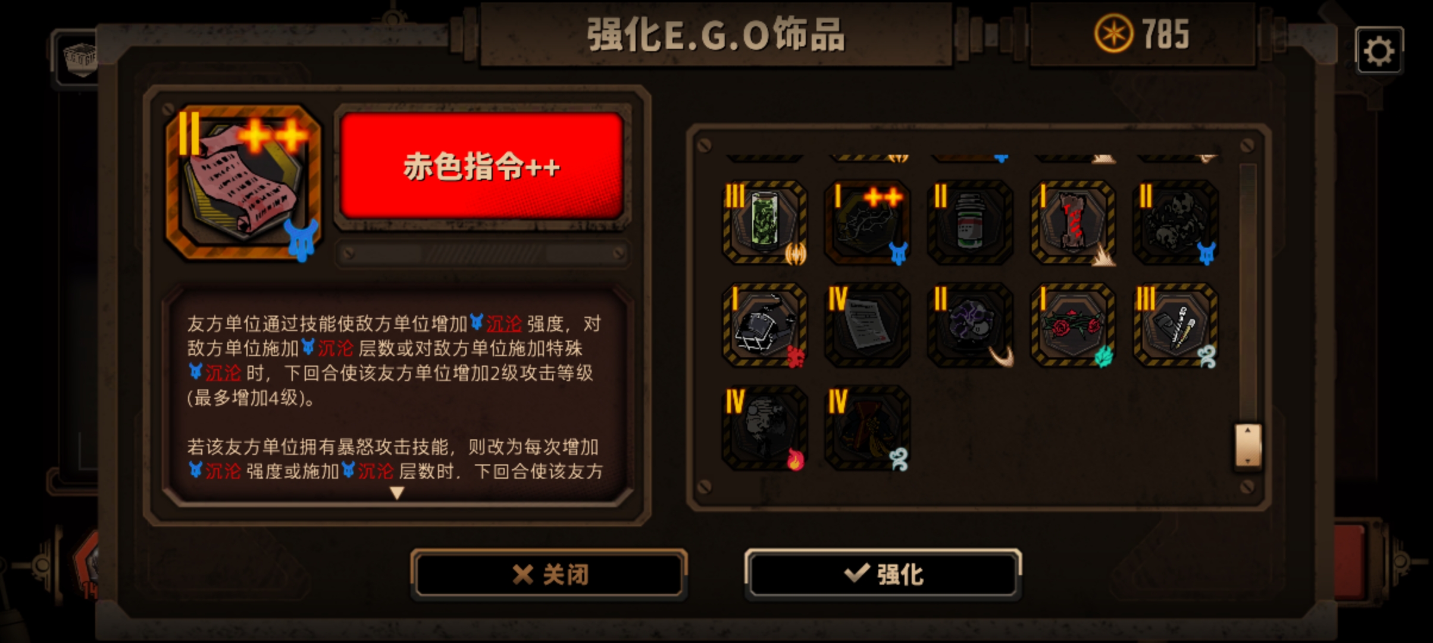Click the 785 cost currency counter
Viewport: 1433px width, 643px height.
(x=1143, y=34)
